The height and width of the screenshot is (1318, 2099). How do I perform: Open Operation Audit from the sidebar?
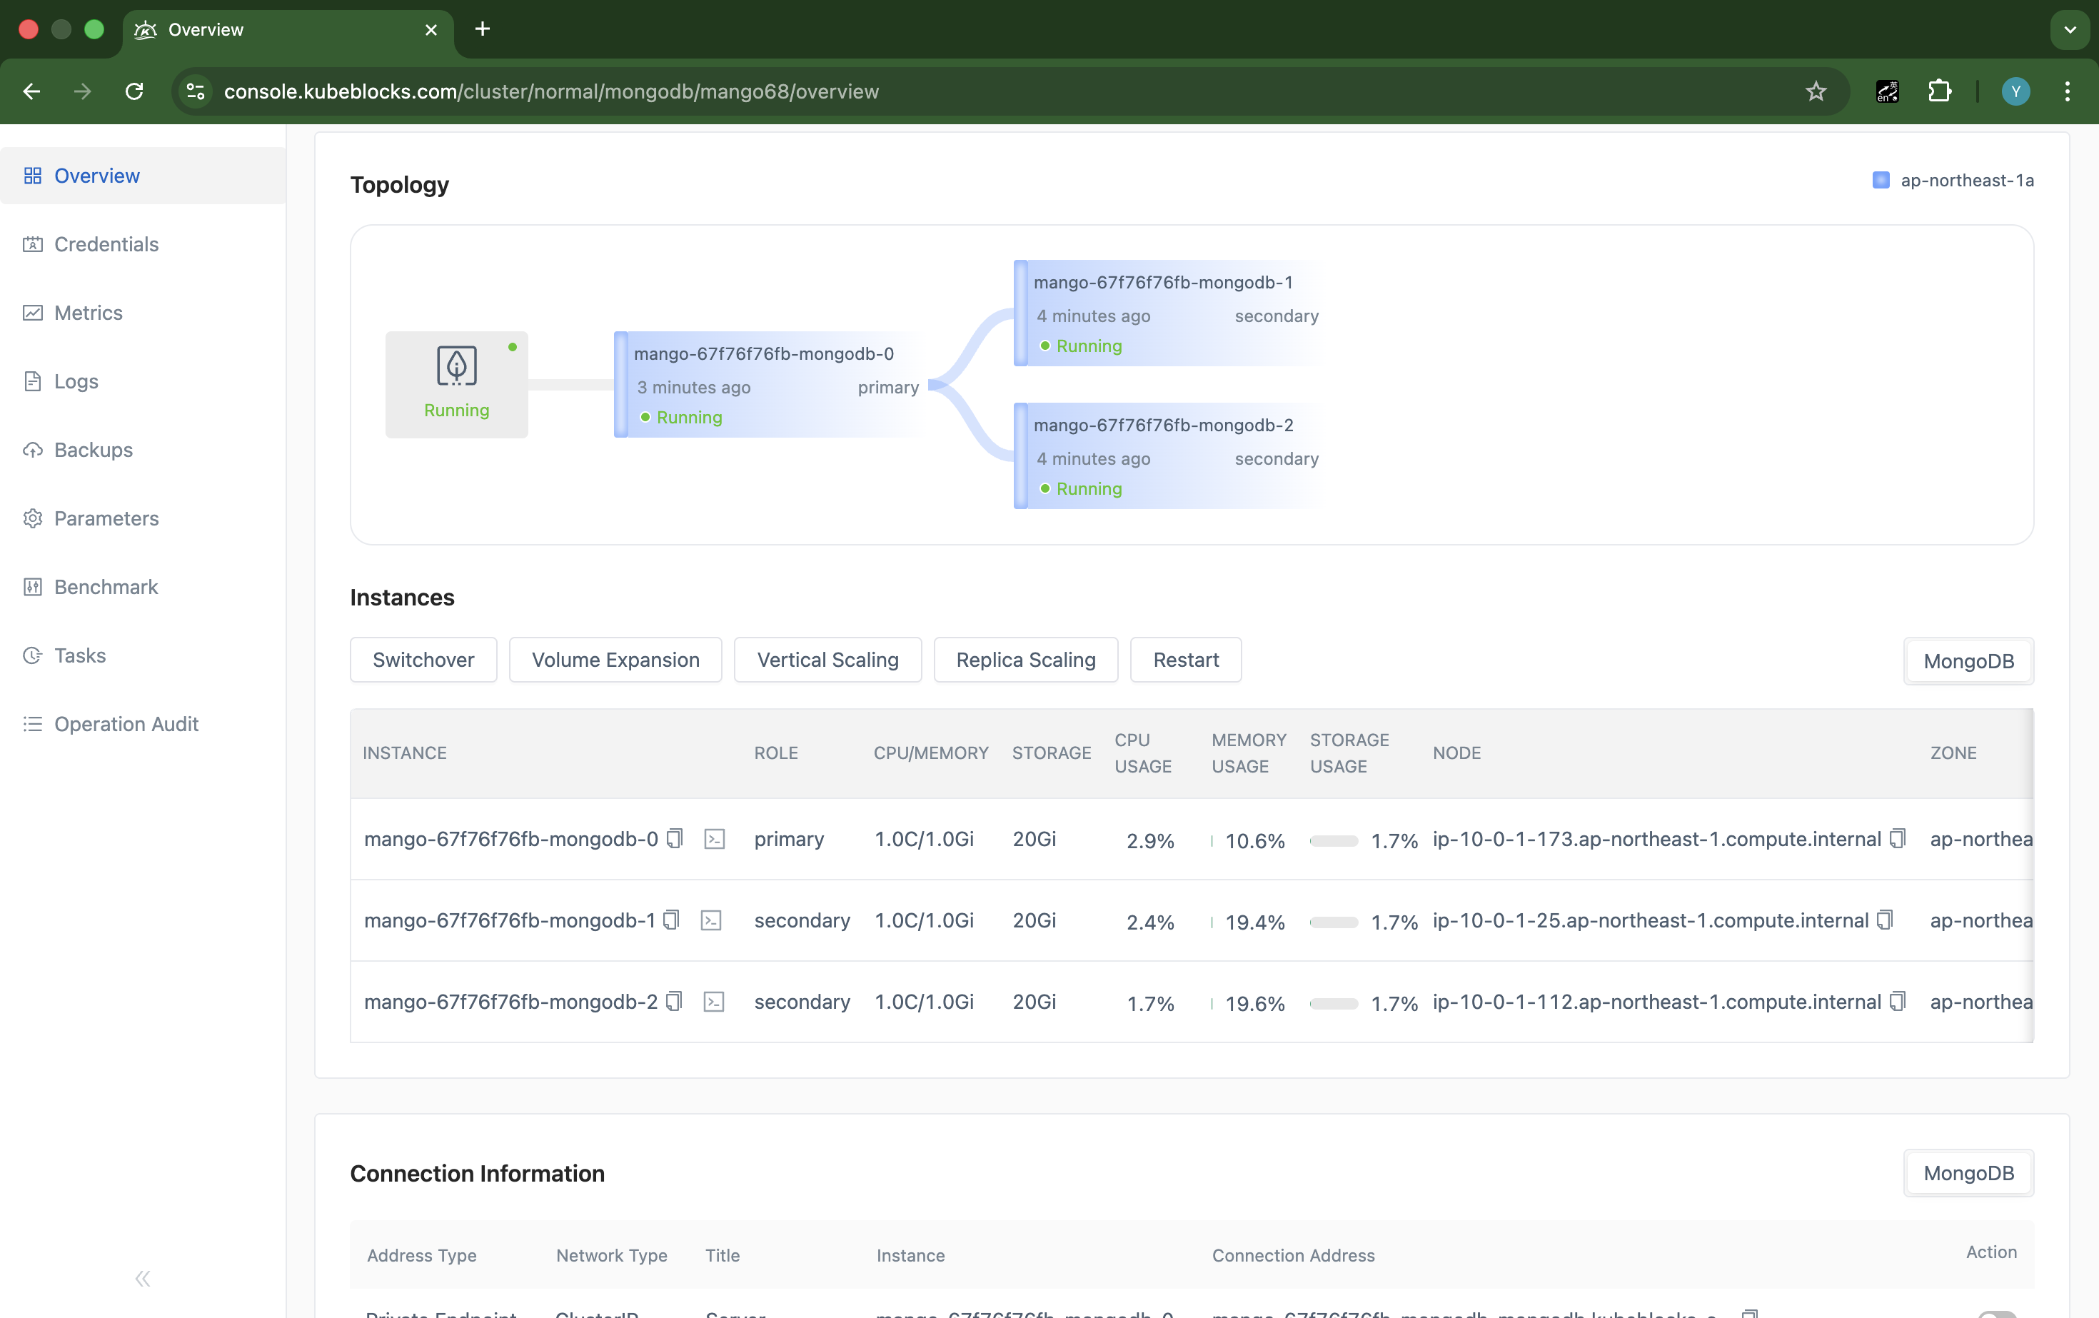126,723
